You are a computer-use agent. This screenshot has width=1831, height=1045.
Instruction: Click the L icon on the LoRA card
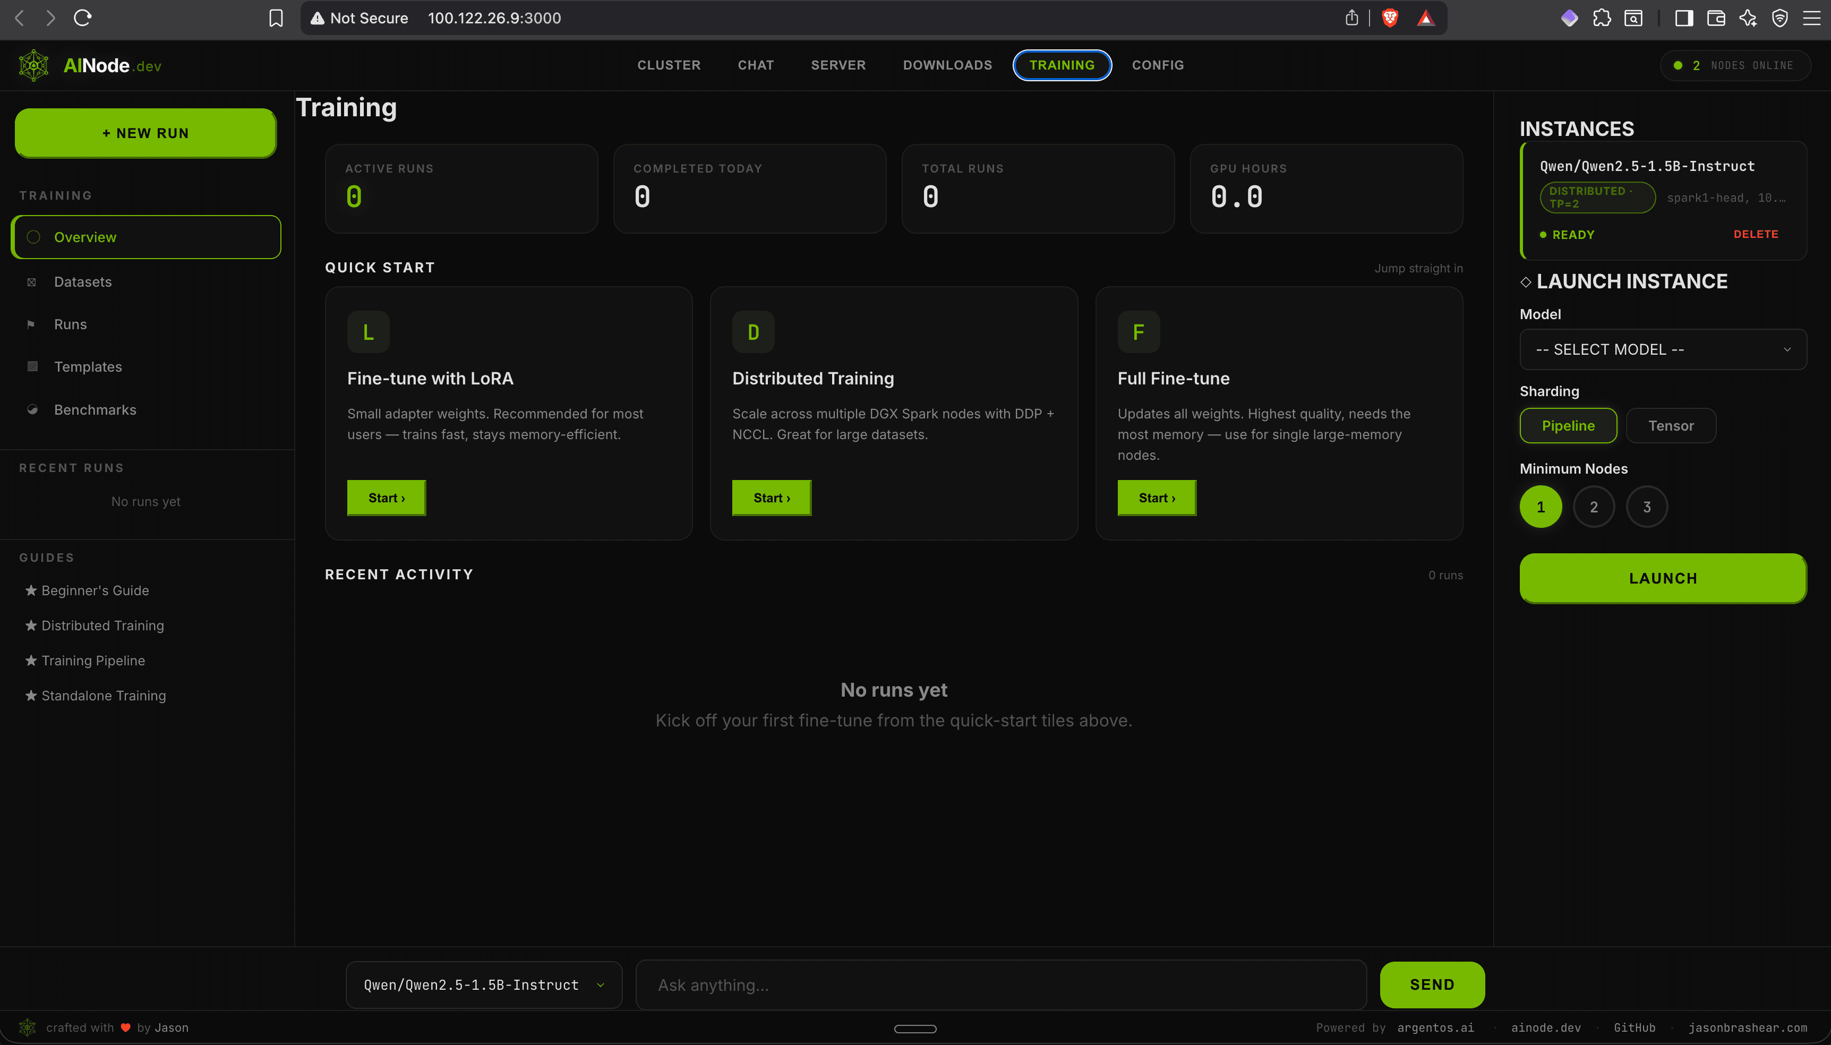click(368, 331)
